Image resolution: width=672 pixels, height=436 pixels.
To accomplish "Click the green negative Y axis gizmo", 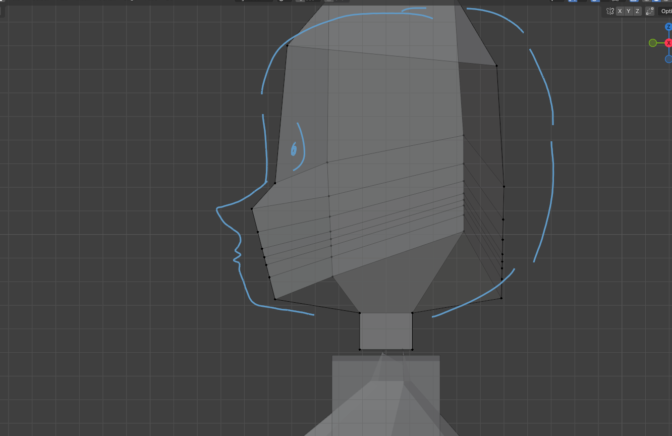I will tap(653, 43).
